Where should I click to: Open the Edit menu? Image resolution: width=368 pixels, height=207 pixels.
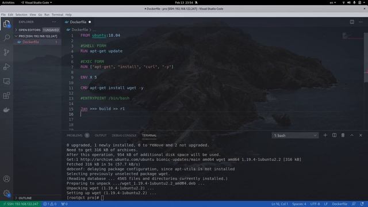(x=10, y=14)
